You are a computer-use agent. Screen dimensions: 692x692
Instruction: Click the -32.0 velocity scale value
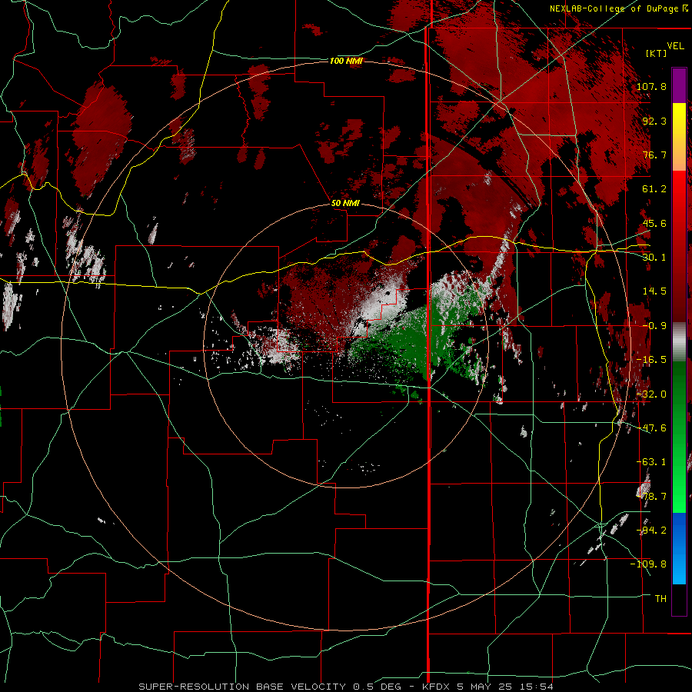[651, 394]
